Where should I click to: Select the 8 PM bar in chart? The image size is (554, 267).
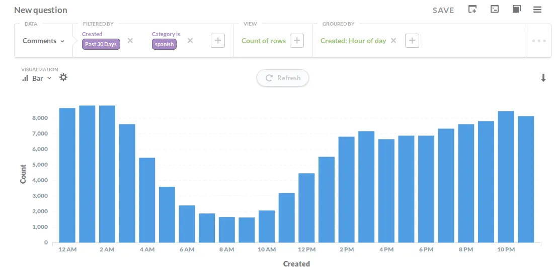tap(466, 183)
